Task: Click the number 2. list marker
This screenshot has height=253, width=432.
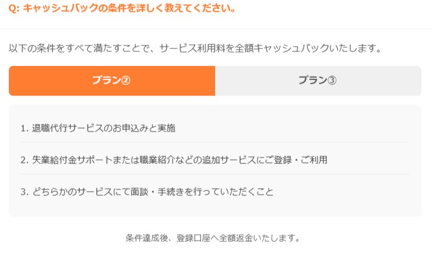Action: click(x=25, y=160)
